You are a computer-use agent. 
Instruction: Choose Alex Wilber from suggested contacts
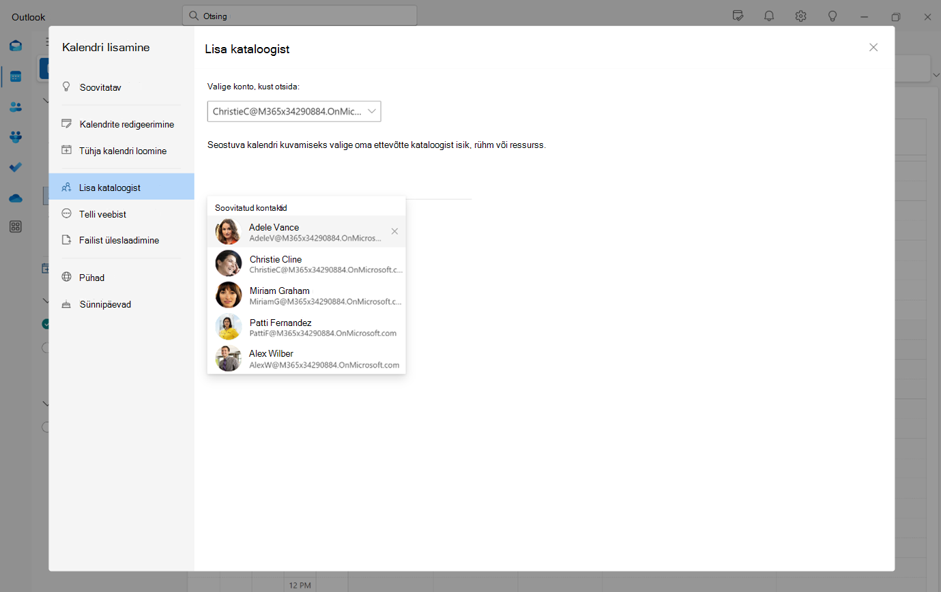pyautogui.click(x=306, y=358)
